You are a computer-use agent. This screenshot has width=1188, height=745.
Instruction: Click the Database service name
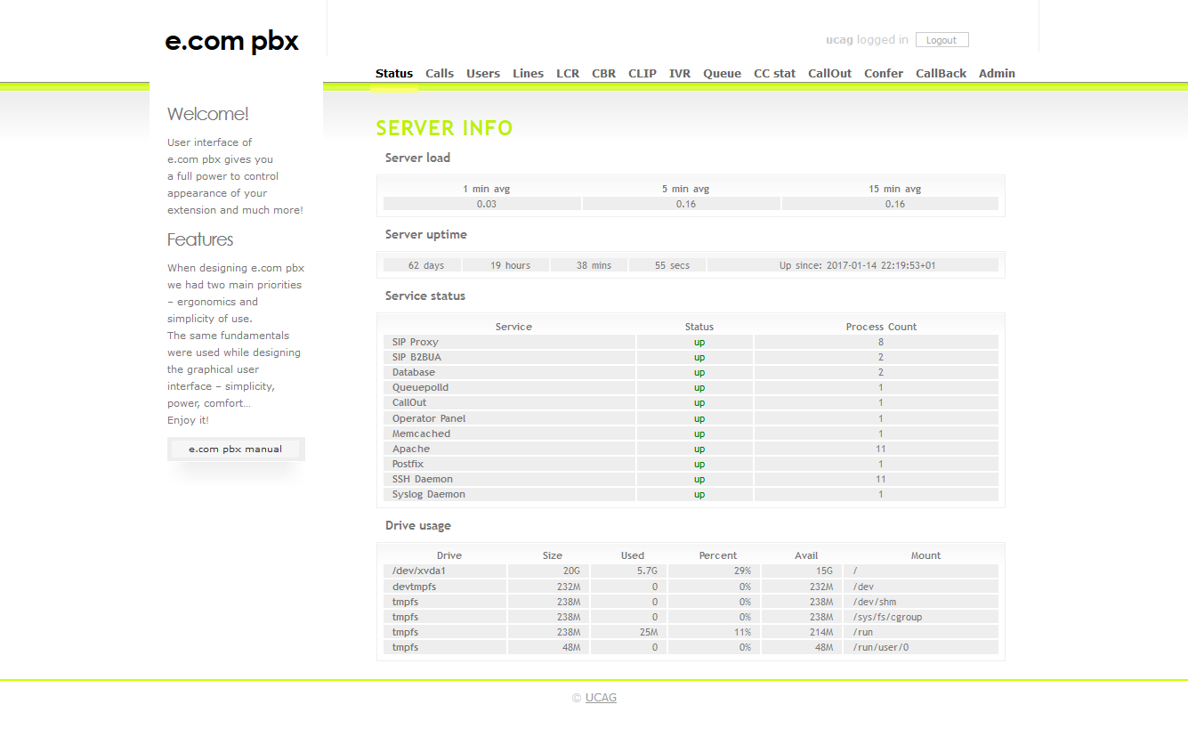click(x=414, y=372)
